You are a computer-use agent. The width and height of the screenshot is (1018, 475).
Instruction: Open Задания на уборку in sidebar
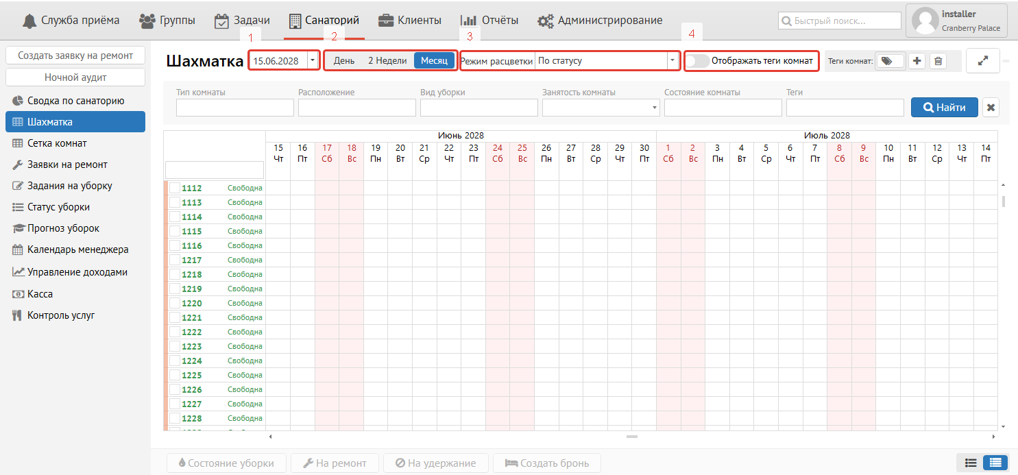point(75,186)
